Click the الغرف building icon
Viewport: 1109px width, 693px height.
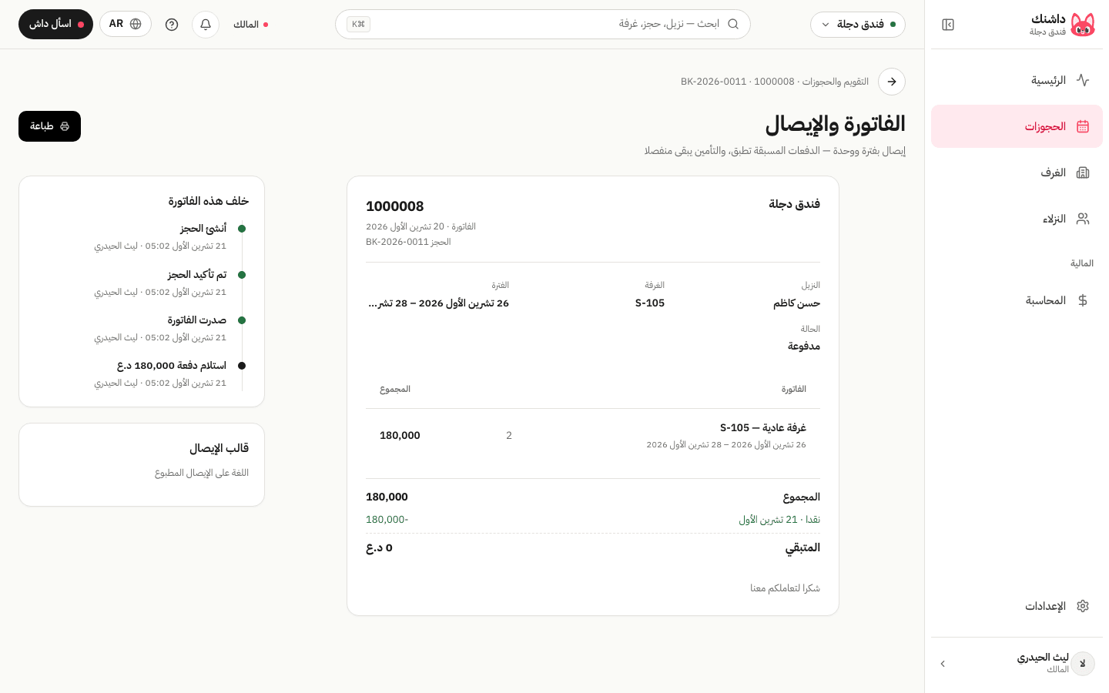click(1083, 172)
